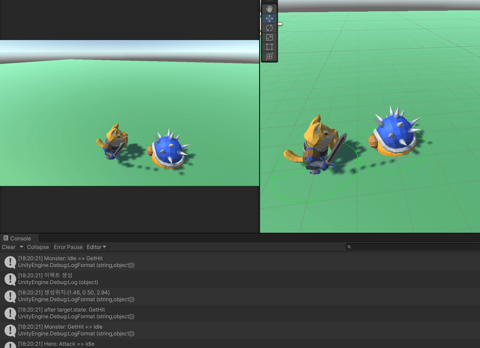The image size is (480, 348).
Task: Select log 'Monster: Idle => GetHit'
Action: [x=240, y=262]
